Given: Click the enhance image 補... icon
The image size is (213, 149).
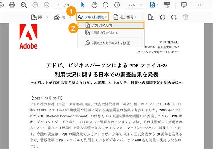Looking at the screenshot, I should [x=57, y=17].
